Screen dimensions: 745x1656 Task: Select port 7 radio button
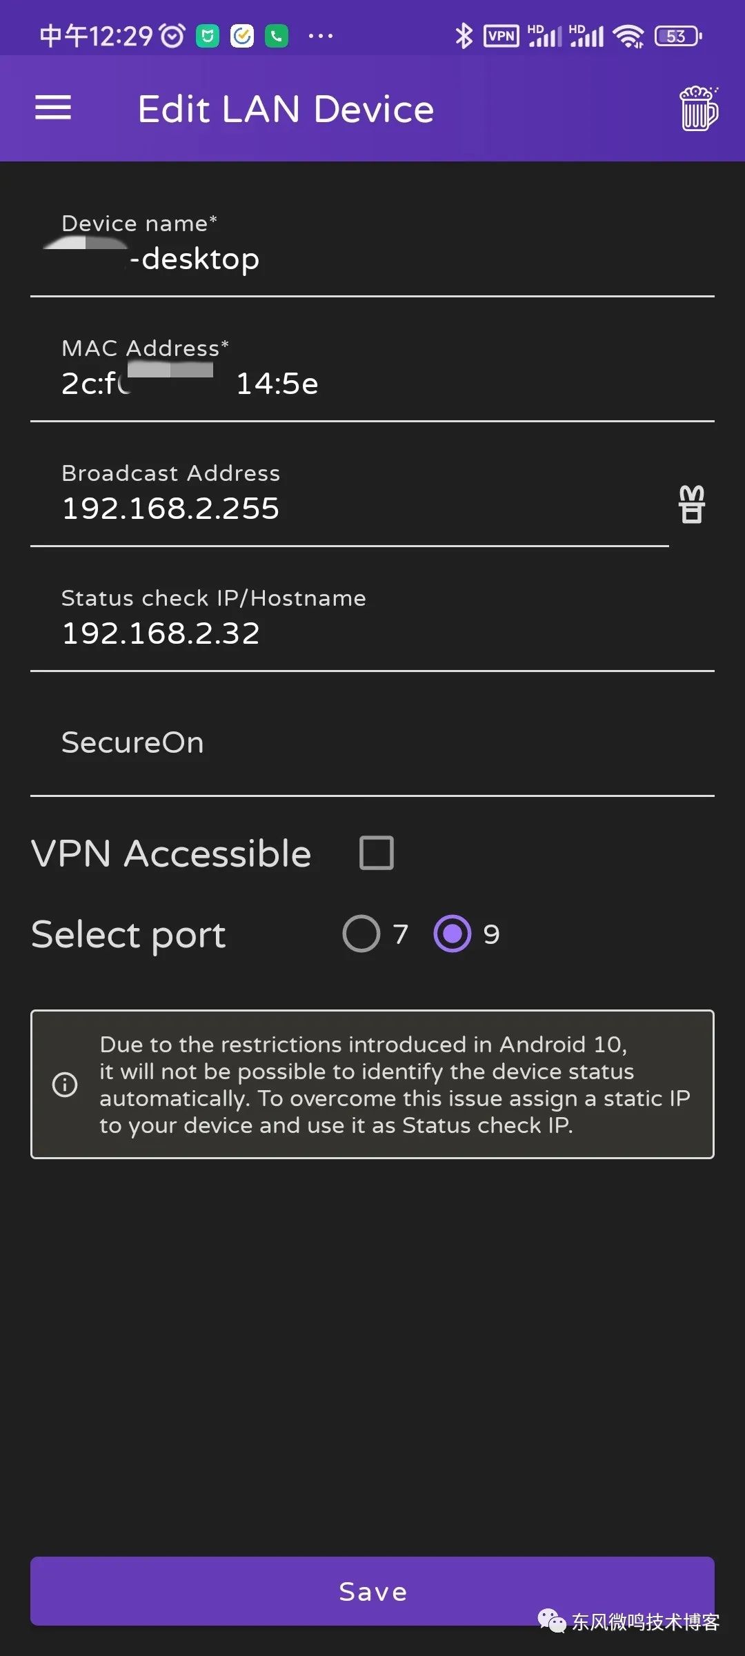[361, 934]
